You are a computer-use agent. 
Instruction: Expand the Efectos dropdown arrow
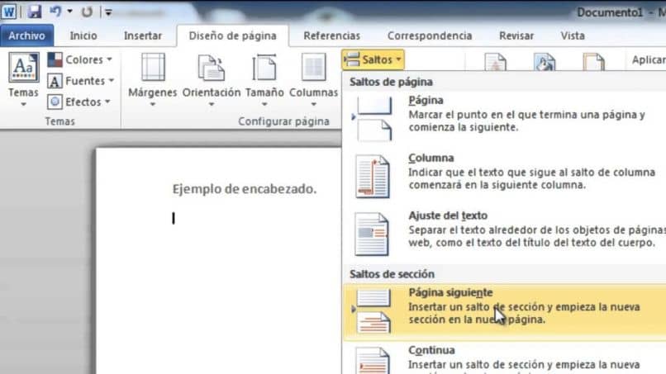coord(107,102)
